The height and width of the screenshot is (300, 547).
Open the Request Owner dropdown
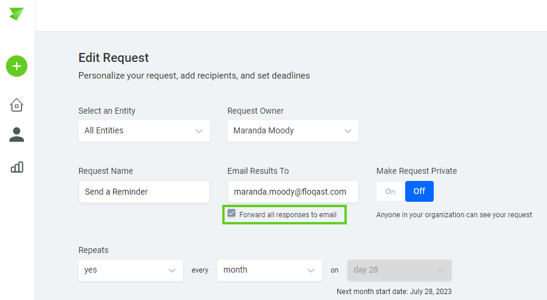[x=293, y=131]
